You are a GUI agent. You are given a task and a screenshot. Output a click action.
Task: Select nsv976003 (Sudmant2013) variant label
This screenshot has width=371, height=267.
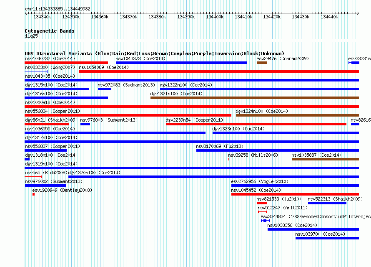(109, 120)
